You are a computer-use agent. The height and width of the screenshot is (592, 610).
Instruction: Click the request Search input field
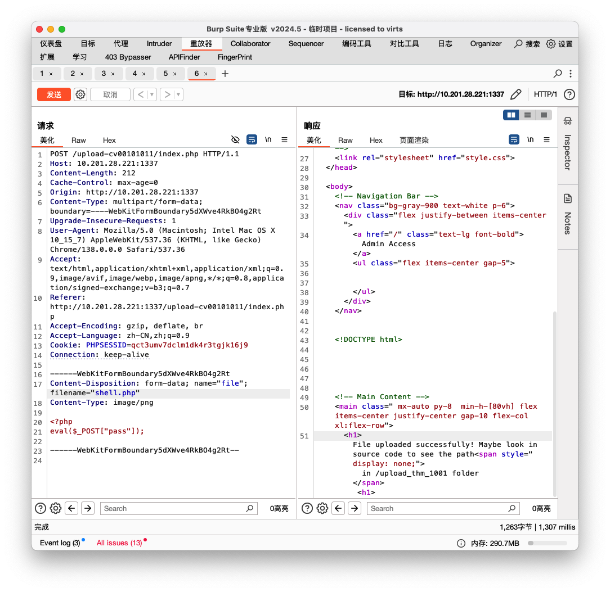pyautogui.click(x=179, y=508)
